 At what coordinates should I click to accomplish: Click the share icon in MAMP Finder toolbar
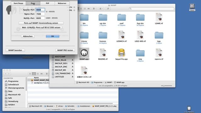[108, 8]
